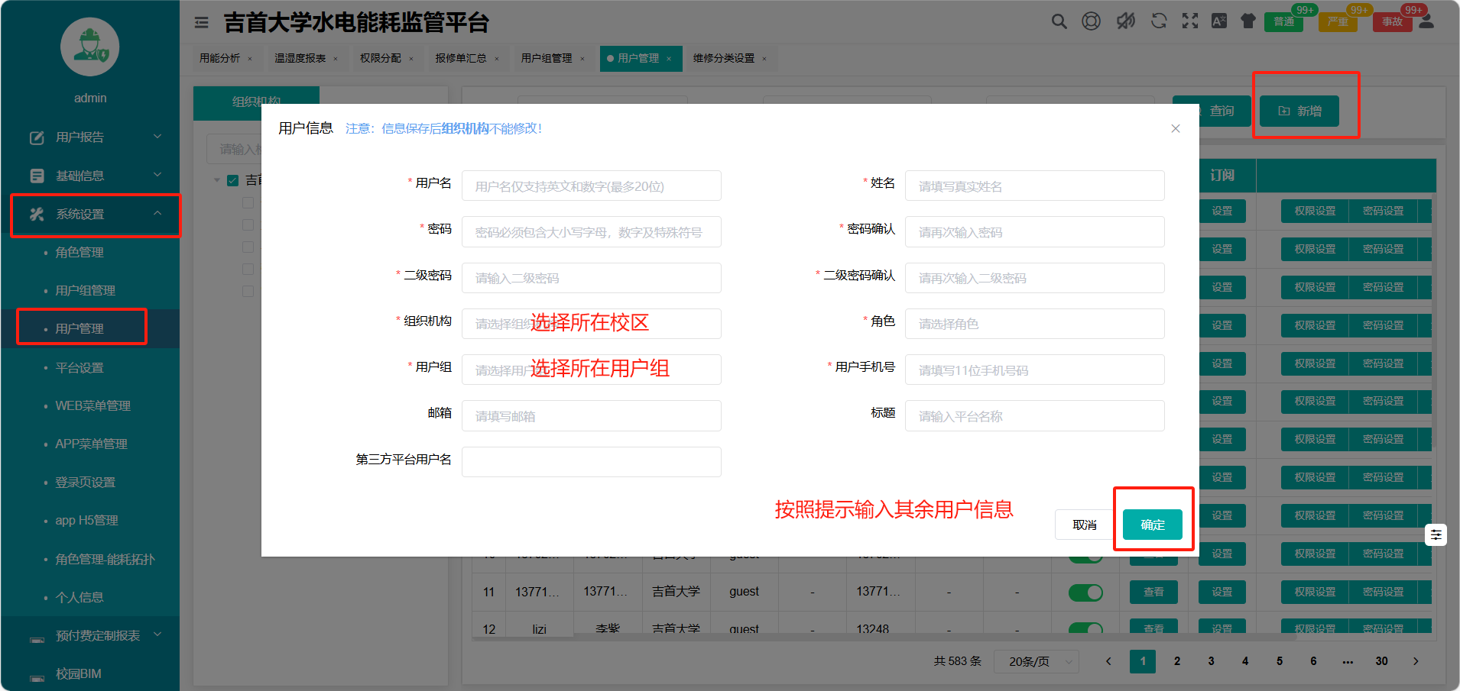Toggle fullscreen mode icon
This screenshot has width=1460, height=691.
pyautogui.click(x=1190, y=21)
